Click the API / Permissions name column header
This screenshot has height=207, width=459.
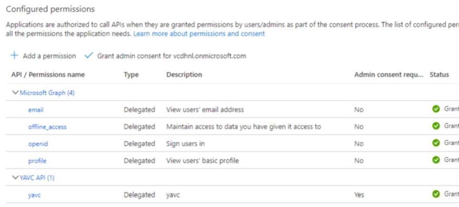48,75
